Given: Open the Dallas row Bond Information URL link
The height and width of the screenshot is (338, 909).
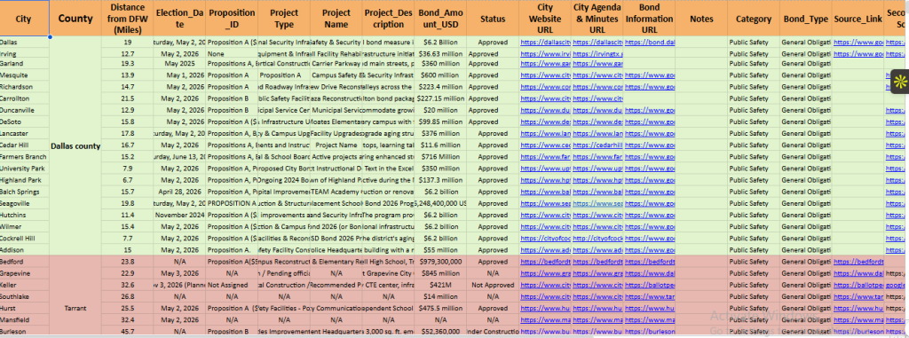Looking at the screenshot, I should [650, 43].
